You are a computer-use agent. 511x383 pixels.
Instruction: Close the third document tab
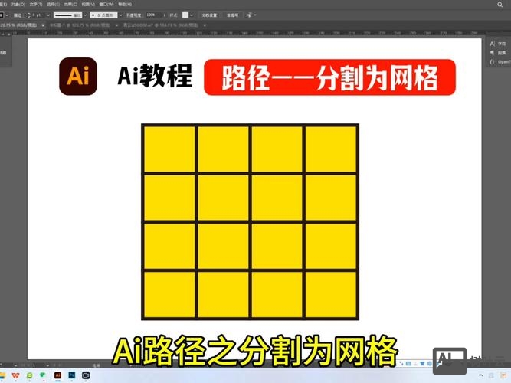[x=205, y=25]
